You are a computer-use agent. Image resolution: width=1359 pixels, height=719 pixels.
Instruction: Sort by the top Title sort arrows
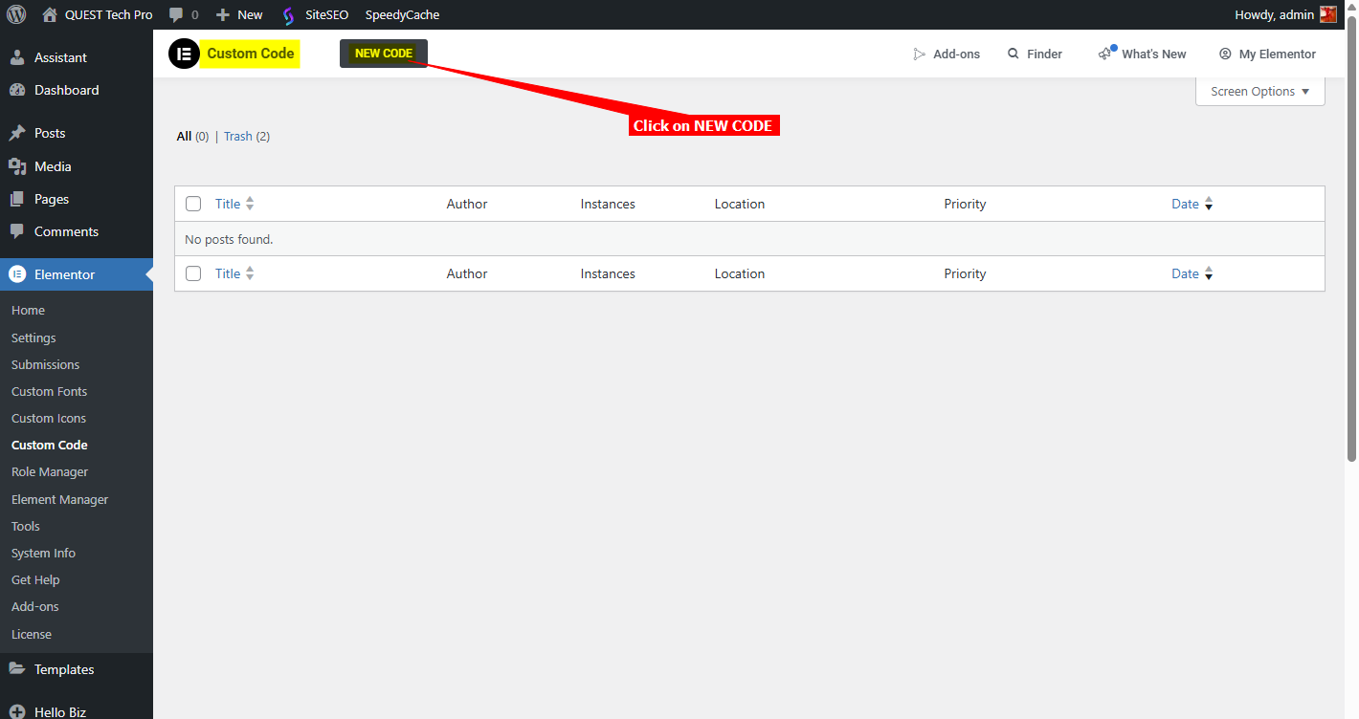point(250,204)
